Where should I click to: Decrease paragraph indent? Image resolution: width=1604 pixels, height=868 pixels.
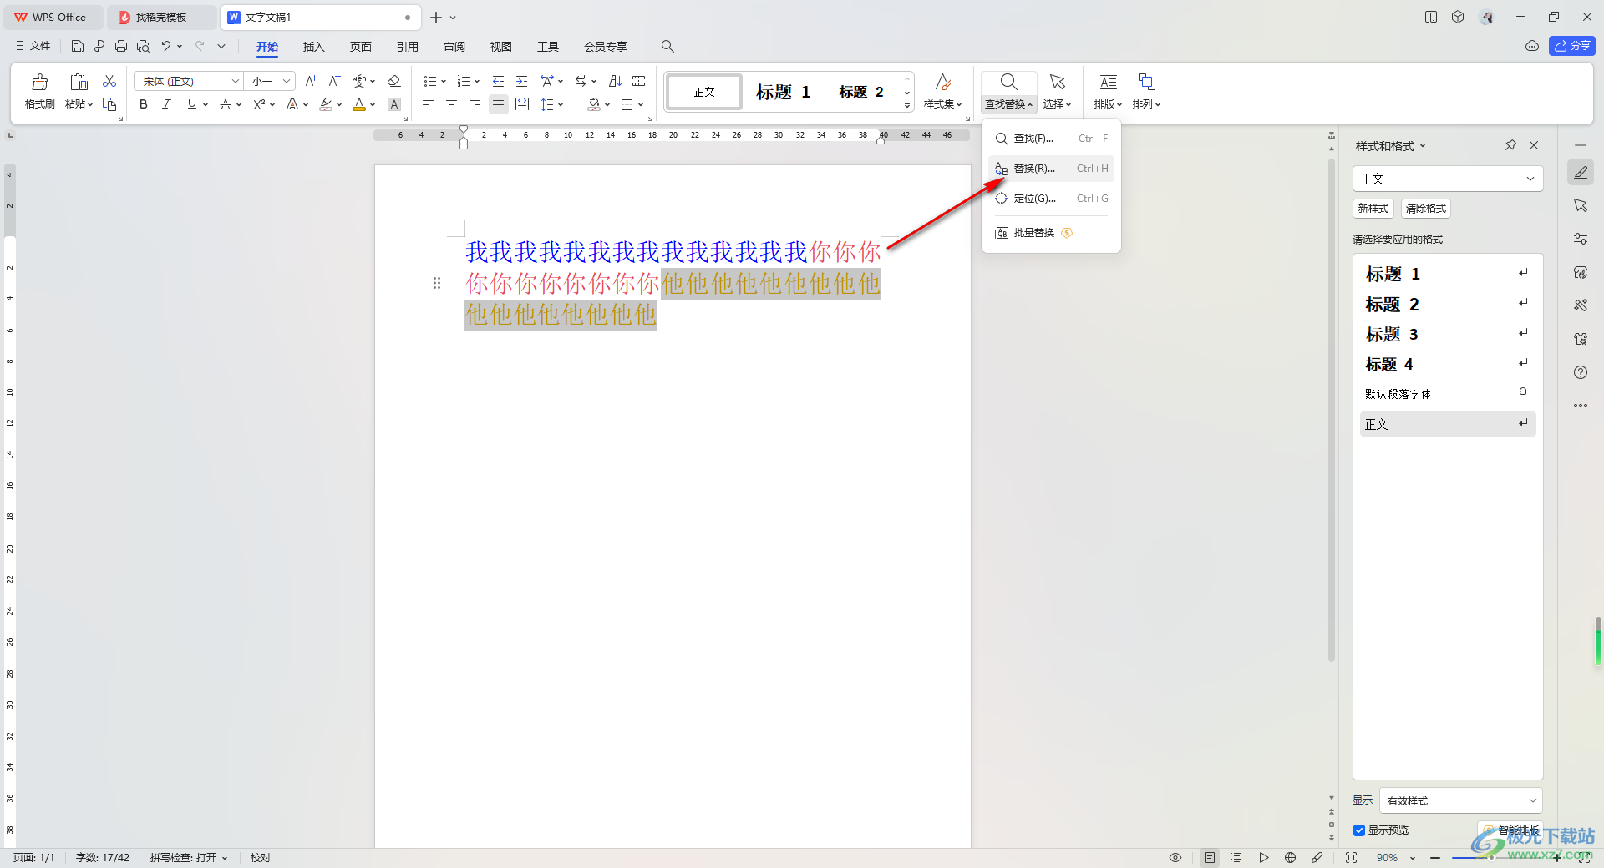[499, 81]
